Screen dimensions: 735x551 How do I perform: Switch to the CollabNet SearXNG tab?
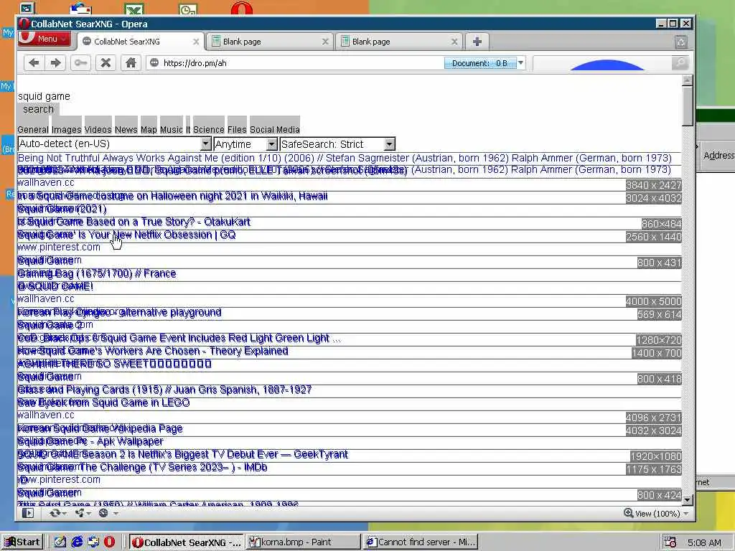pos(140,42)
